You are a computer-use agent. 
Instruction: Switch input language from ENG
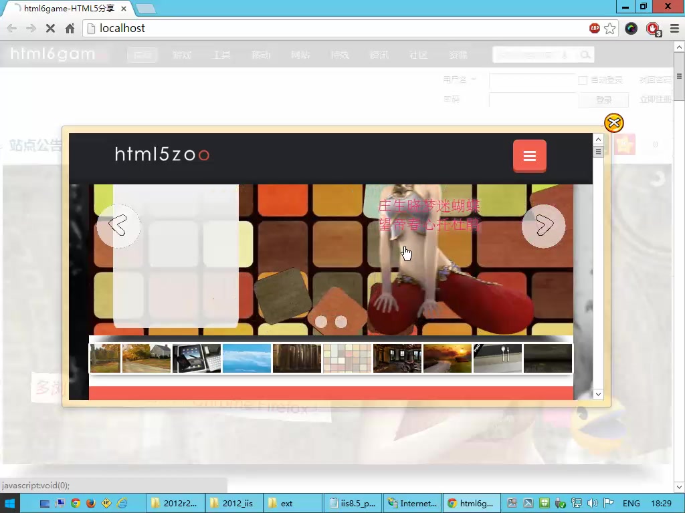631,503
